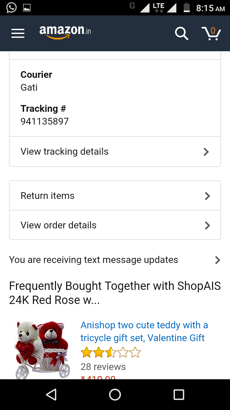Expand the View tracking details chevron
Viewport: 230px width, 410px height.
tap(206, 152)
